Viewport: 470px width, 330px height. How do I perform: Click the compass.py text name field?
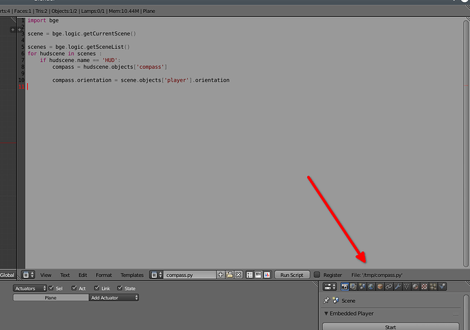point(189,275)
